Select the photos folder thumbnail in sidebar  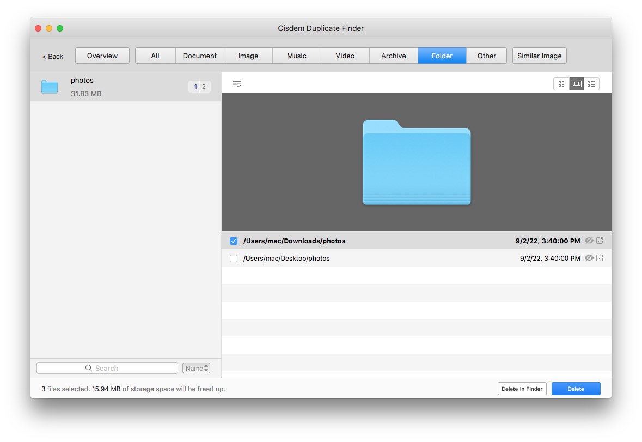point(50,87)
